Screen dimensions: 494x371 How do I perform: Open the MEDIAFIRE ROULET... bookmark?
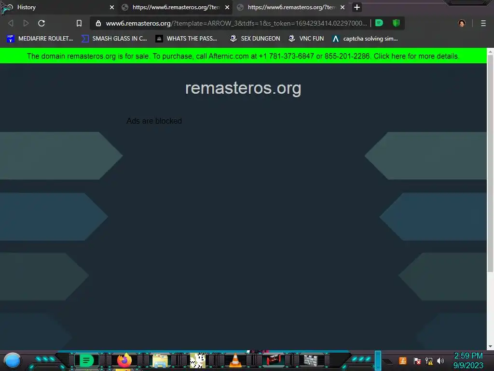[x=40, y=39]
